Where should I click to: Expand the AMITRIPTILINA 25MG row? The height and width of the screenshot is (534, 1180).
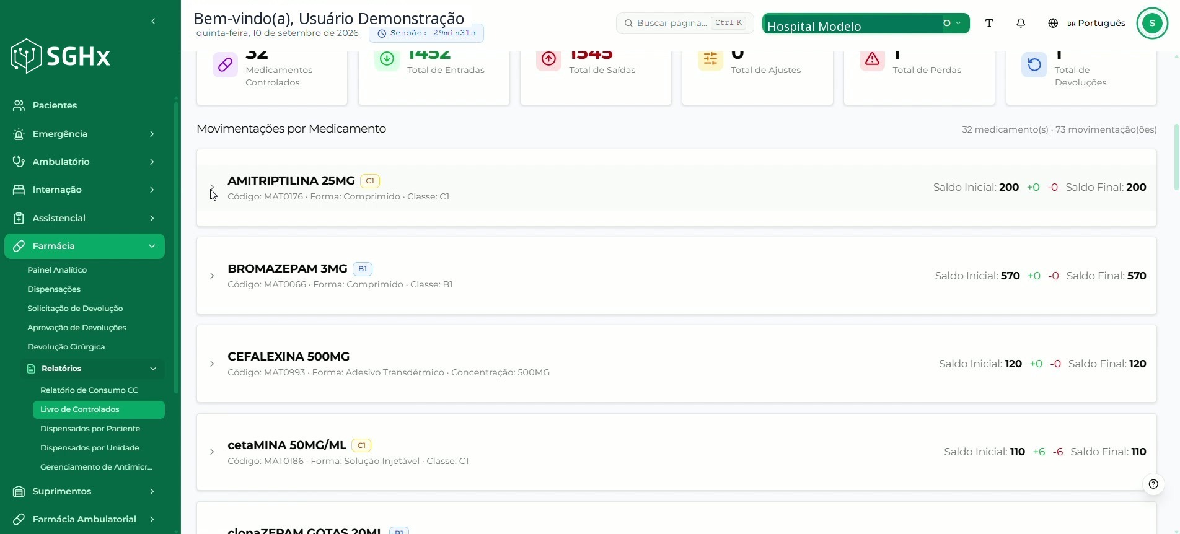tap(212, 188)
